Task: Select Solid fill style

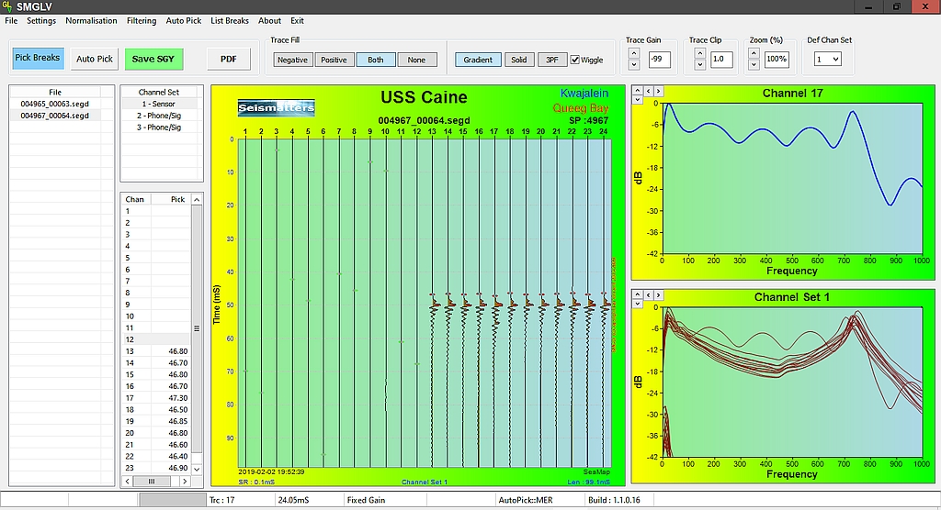Action: point(519,60)
